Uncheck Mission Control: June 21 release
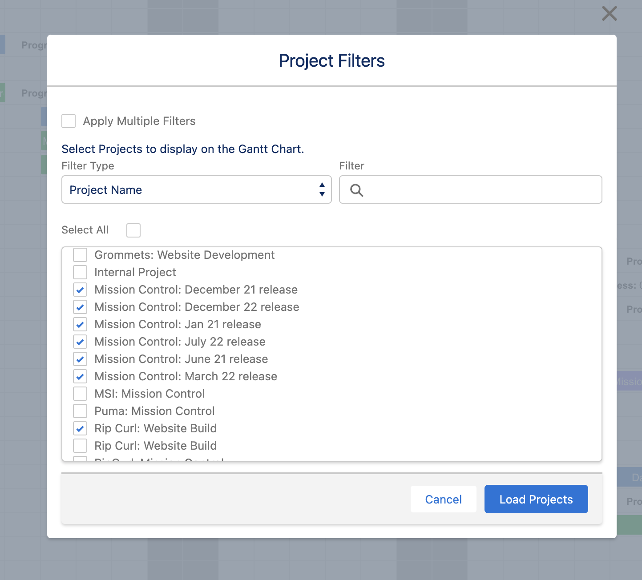Viewport: 642px width, 580px height. point(80,359)
